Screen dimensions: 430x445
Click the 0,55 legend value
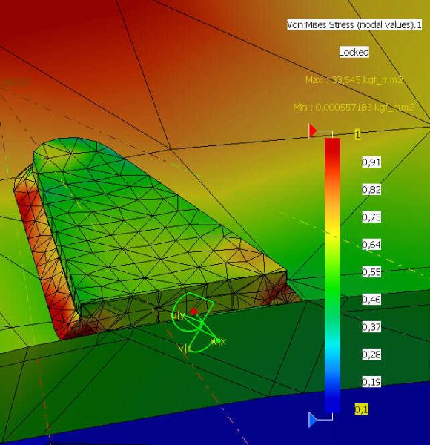[x=371, y=272]
